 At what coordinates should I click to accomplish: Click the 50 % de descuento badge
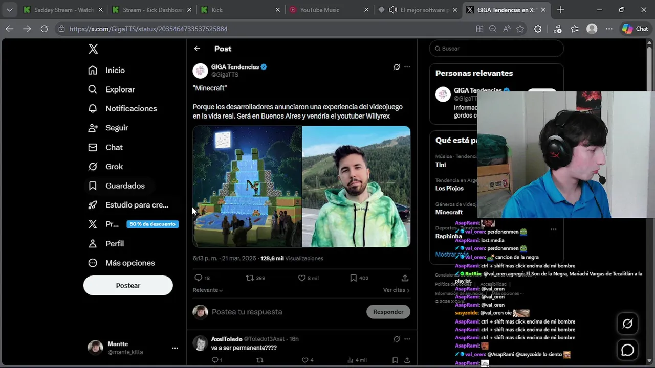point(152,224)
